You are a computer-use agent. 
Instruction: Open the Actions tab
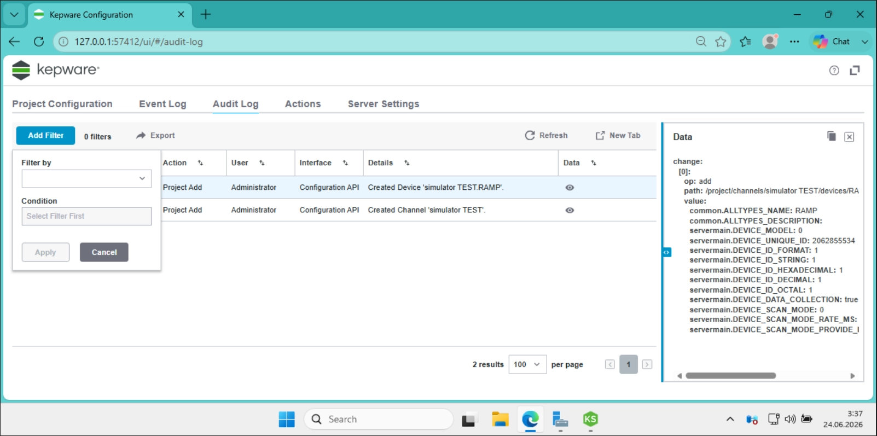[x=303, y=104]
